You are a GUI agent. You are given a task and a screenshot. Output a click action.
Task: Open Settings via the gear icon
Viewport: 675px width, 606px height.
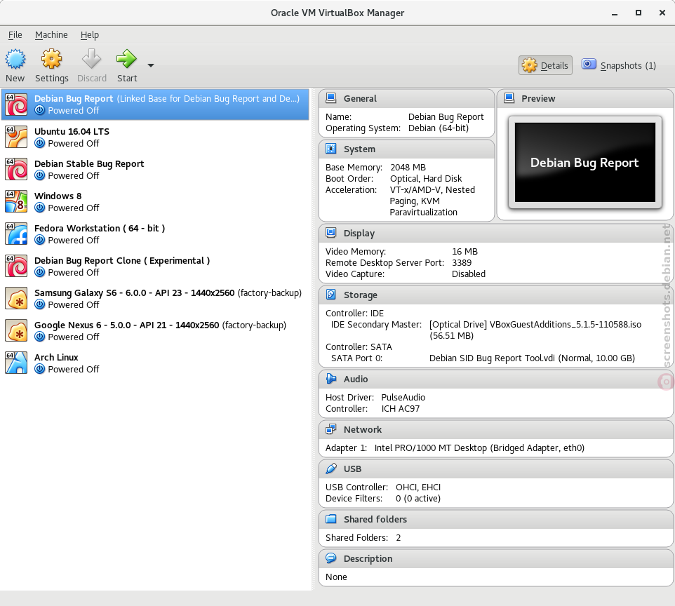[x=52, y=59]
